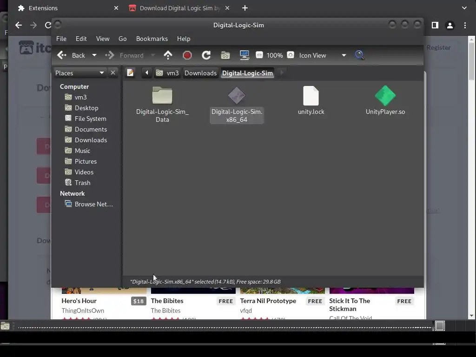Open Stick It To The Stickman link
This screenshot has height=357, width=476.
point(350,304)
